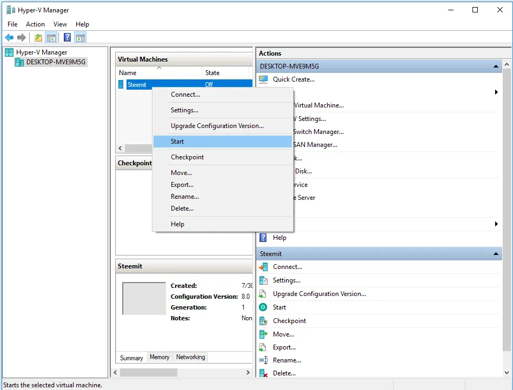Choose Settings... from the context menu
The height and width of the screenshot is (390, 513).
coord(223,110)
